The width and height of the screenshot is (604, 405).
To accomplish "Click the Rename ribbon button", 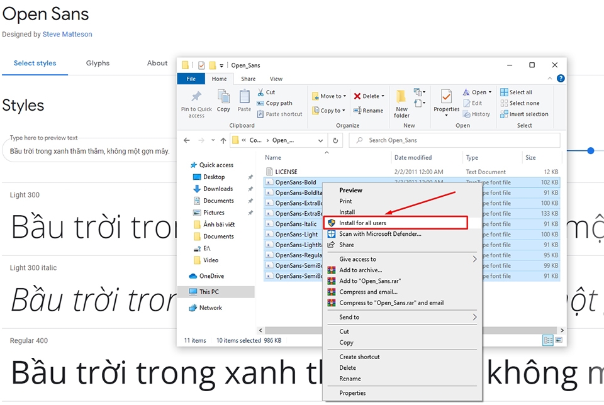I will click(368, 111).
